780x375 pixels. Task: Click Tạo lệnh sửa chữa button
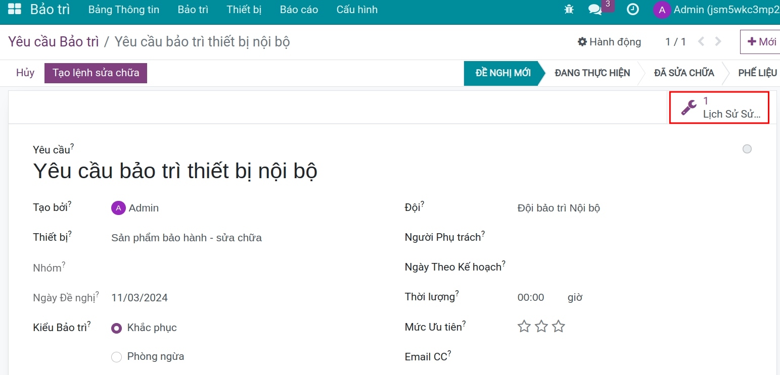point(96,73)
